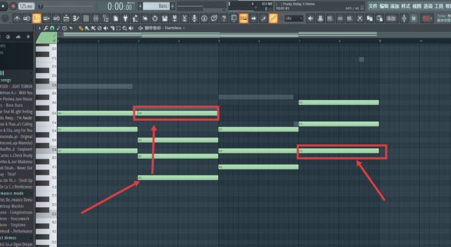This screenshot has height=247, width=451.
Task: Select the magnet snap icon in piano roll
Action: tap(52, 28)
